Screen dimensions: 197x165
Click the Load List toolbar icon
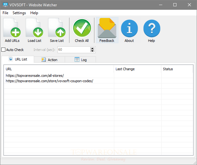(x=34, y=30)
